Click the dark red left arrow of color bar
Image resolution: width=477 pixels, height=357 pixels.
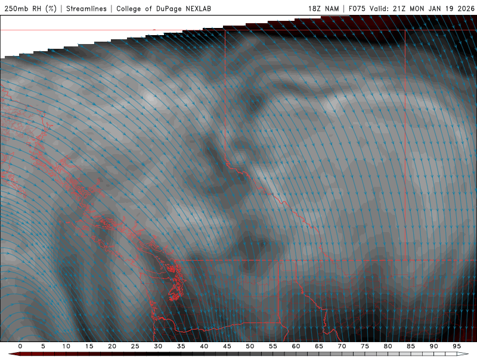point(14,354)
